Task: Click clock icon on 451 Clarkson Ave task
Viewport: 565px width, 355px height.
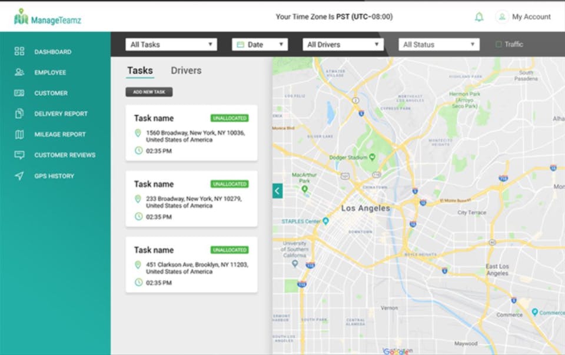Action: 139,283
